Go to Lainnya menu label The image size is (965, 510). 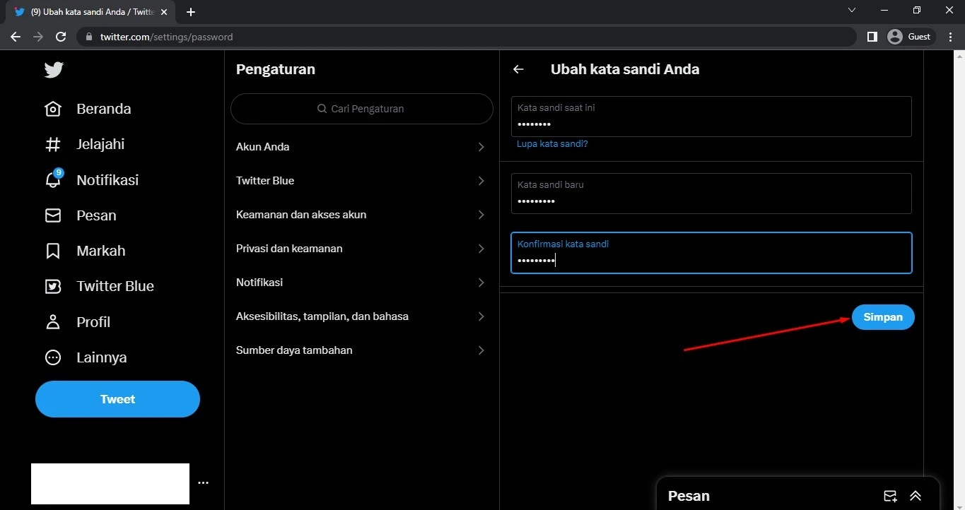tap(102, 357)
